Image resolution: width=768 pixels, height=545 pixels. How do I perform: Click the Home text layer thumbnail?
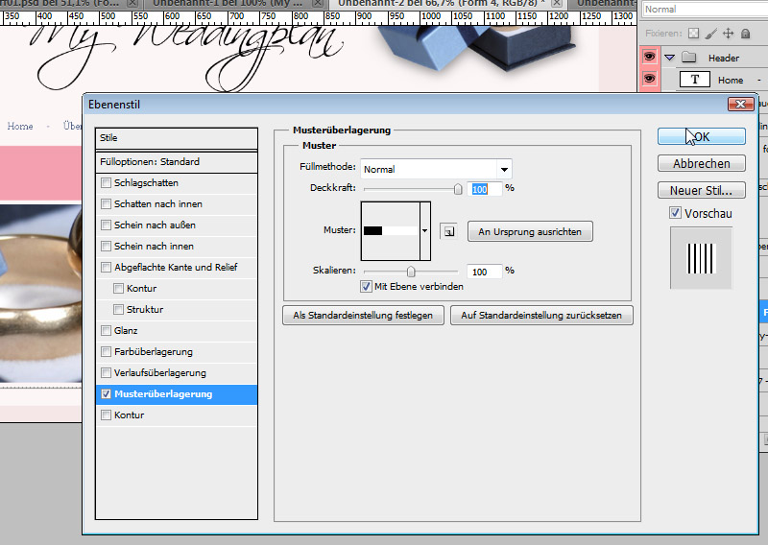(695, 80)
